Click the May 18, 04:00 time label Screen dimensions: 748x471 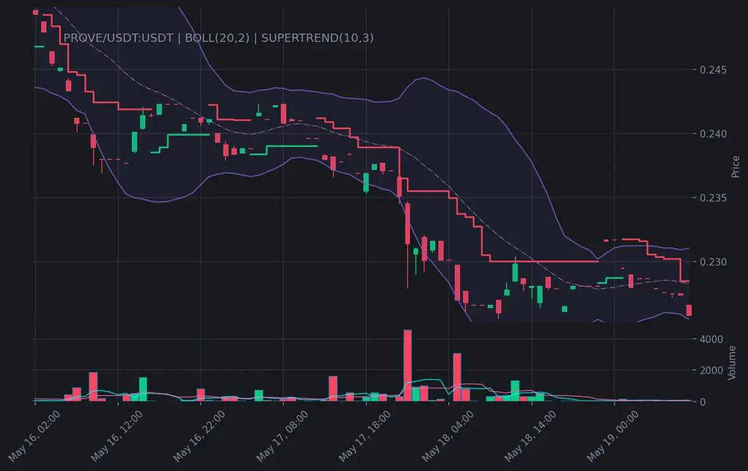tap(448, 436)
